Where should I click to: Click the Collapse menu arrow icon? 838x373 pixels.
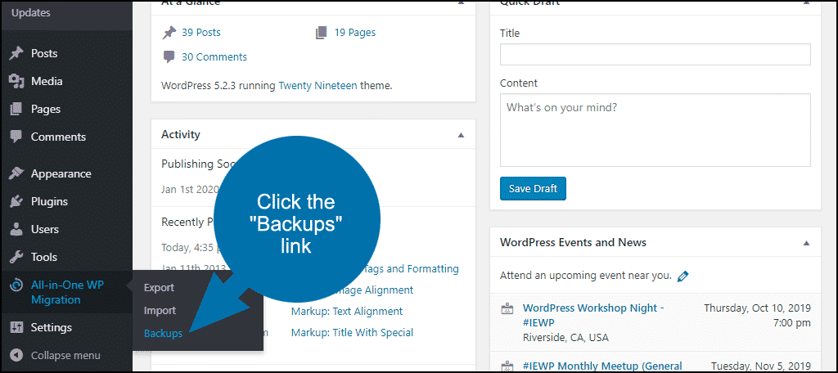click(x=16, y=355)
